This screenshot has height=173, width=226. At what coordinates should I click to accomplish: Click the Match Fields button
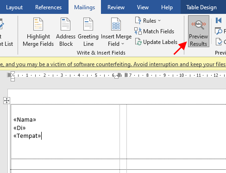tap(154, 31)
